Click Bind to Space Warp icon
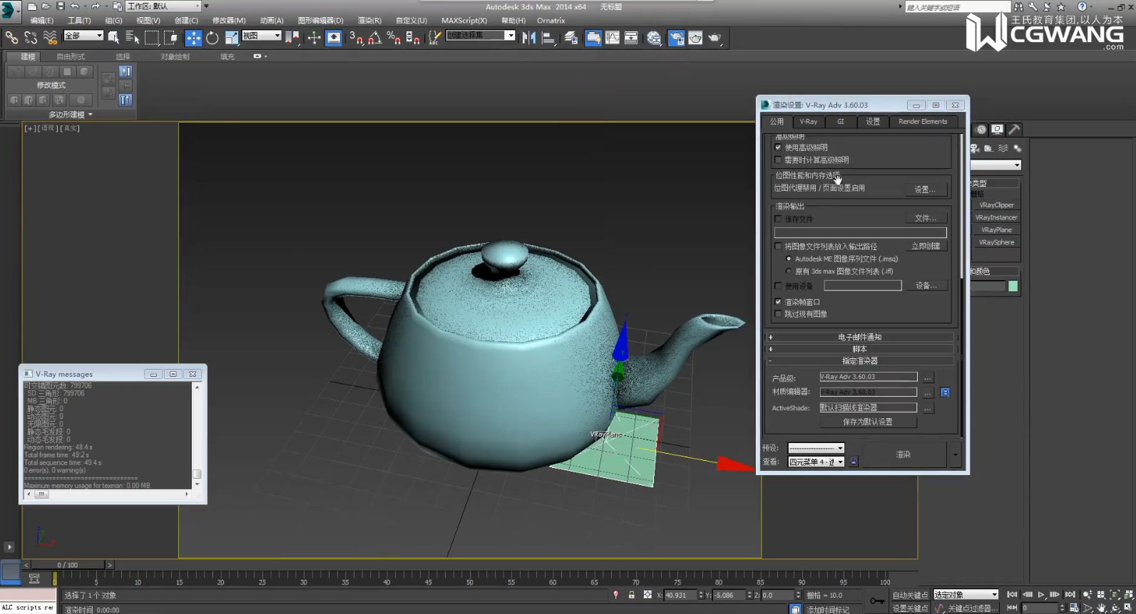Viewport: 1136px width, 614px height. pos(50,38)
